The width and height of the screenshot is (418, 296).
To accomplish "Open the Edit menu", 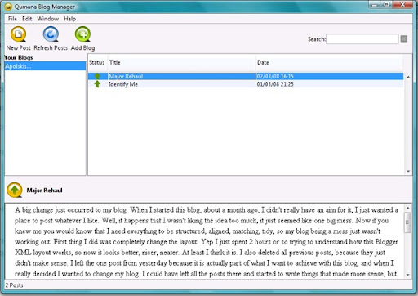I will (27, 19).
